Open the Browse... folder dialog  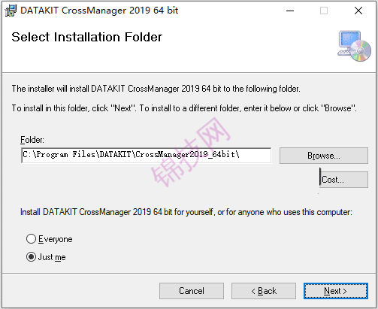tap(324, 156)
